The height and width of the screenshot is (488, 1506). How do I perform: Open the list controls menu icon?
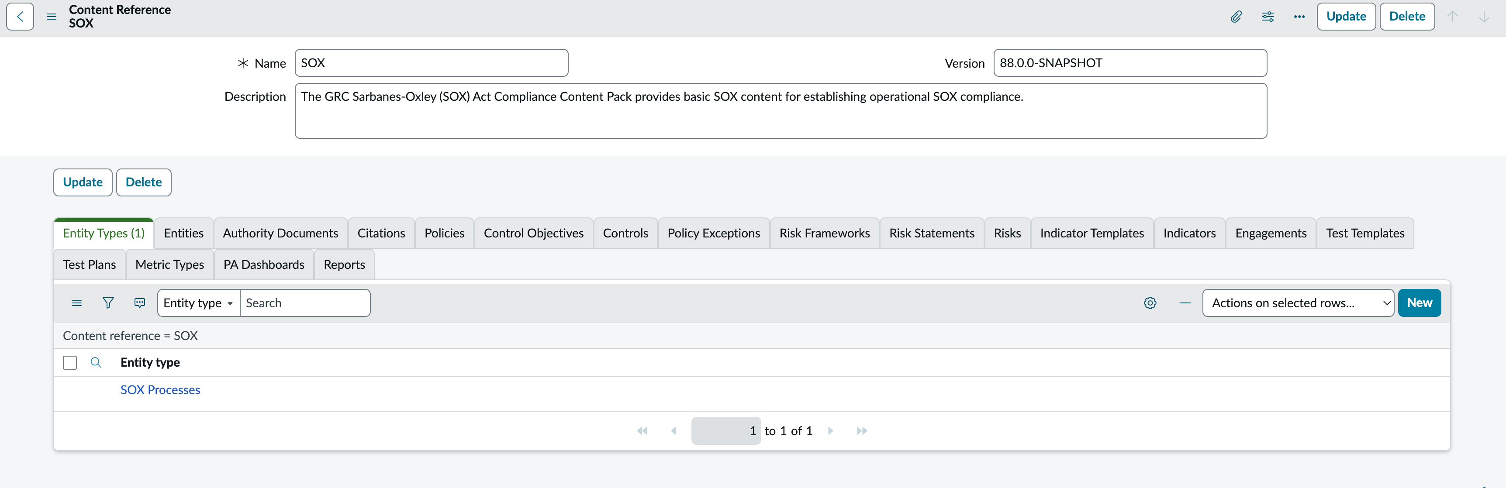(76, 303)
